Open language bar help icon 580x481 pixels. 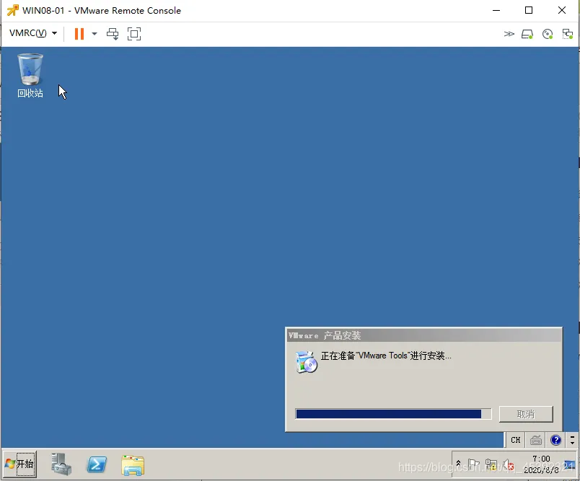click(x=555, y=440)
